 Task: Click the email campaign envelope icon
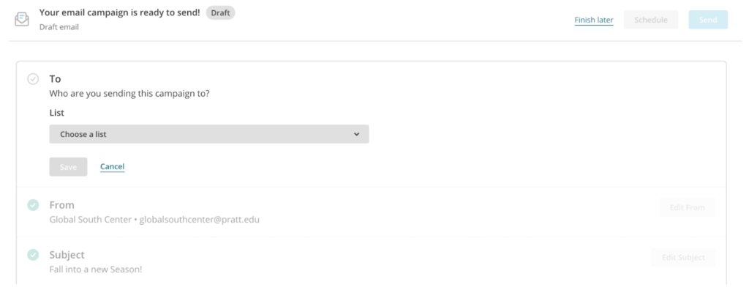[x=22, y=19]
